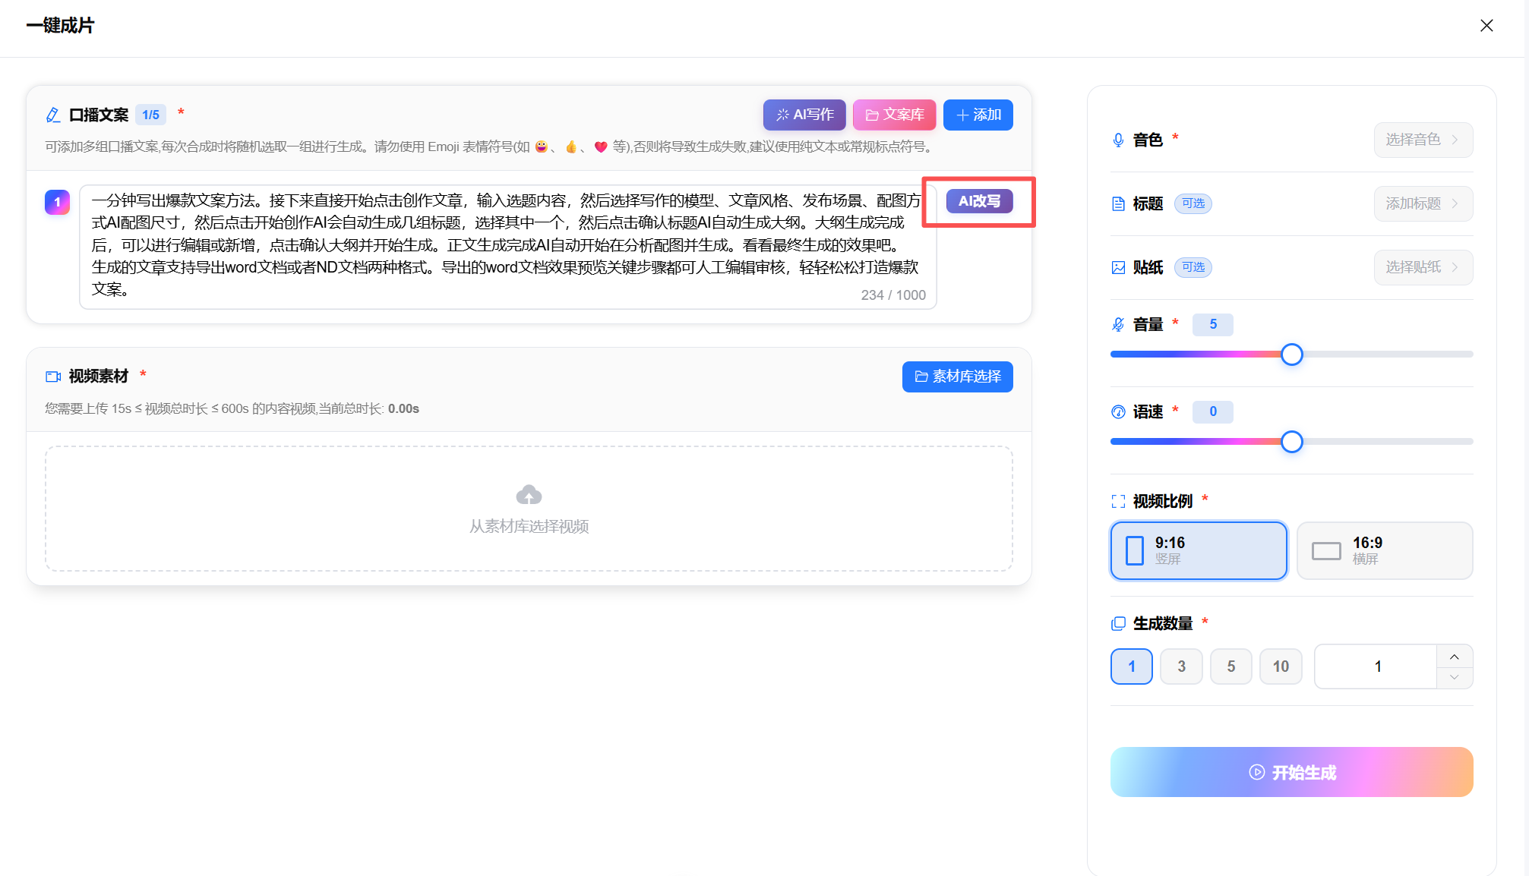Select the 16:9 横屏 video ratio
The image size is (1529, 876).
click(1385, 550)
